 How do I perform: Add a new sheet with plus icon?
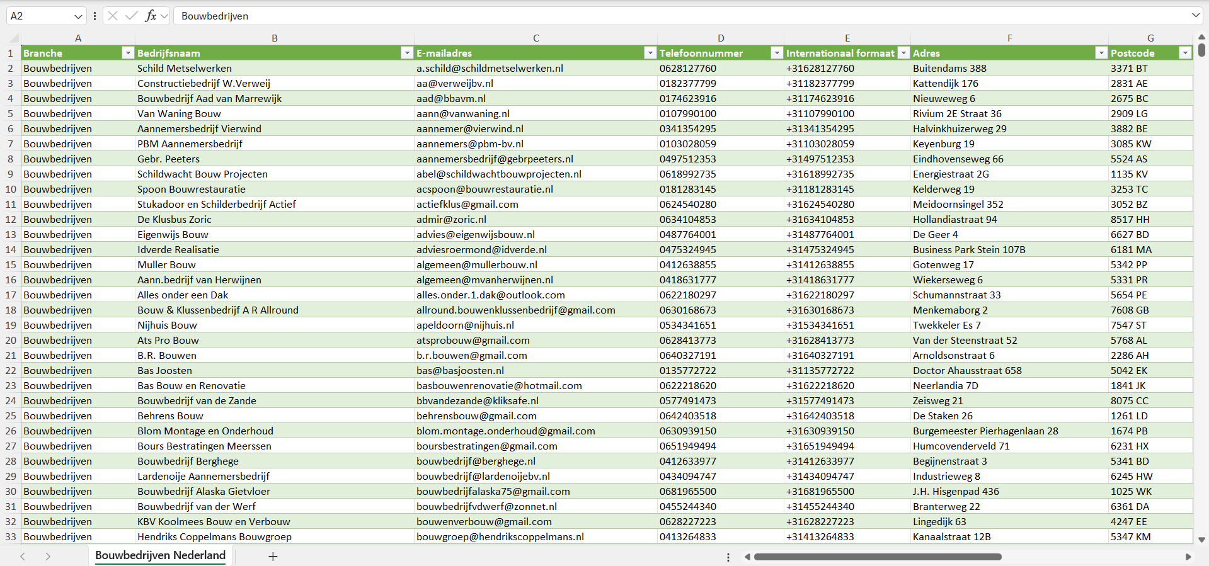(x=273, y=557)
